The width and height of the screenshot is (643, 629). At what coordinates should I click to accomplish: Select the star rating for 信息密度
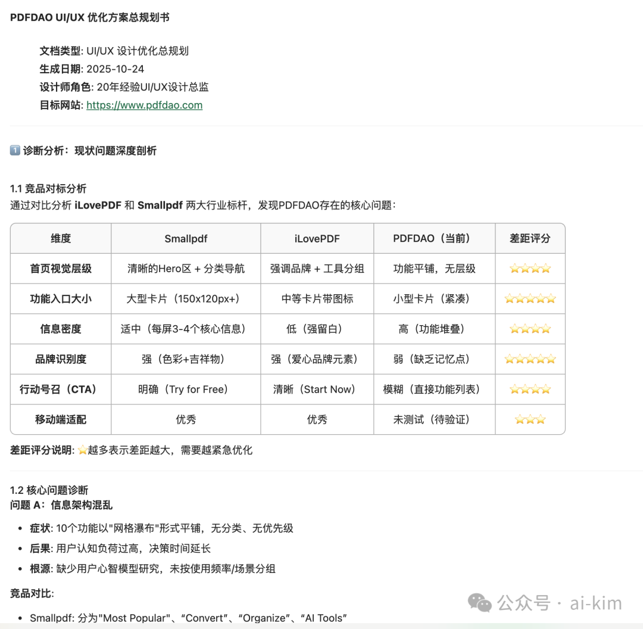pos(529,328)
